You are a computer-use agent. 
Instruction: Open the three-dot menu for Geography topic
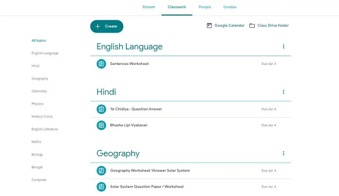tap(283, 153)
